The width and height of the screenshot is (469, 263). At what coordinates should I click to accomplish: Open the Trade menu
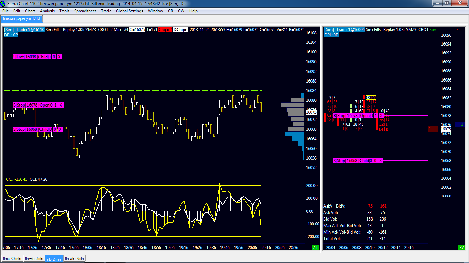point(106,11)
